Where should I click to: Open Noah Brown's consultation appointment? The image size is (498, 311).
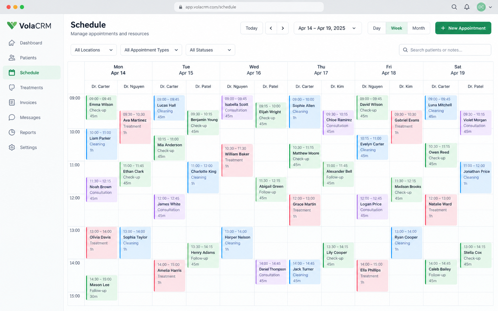(101, 190)
